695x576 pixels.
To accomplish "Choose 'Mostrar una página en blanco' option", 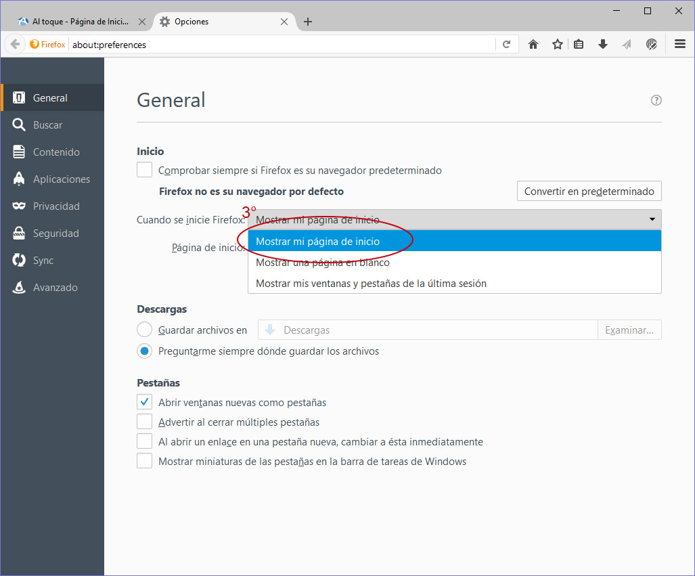I will pos(455,263).
